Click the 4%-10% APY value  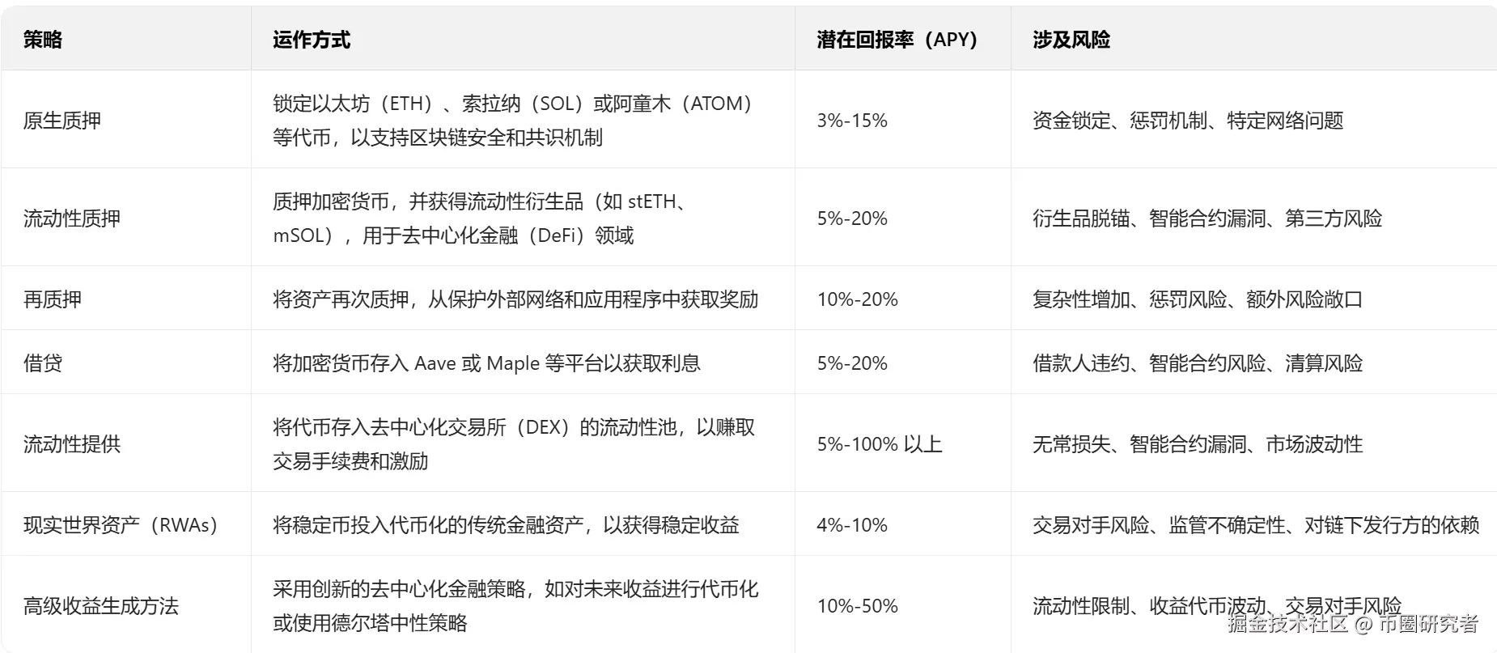point(852,525)
